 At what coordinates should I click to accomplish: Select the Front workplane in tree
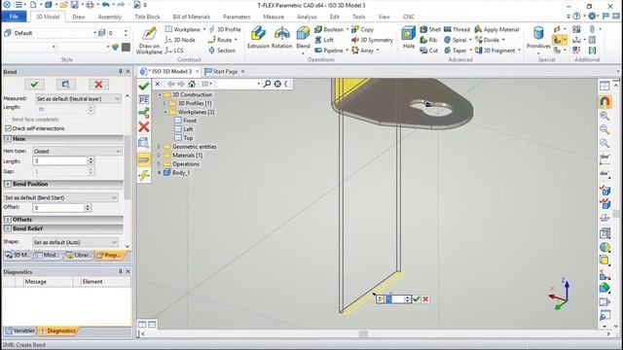(190, 121)
